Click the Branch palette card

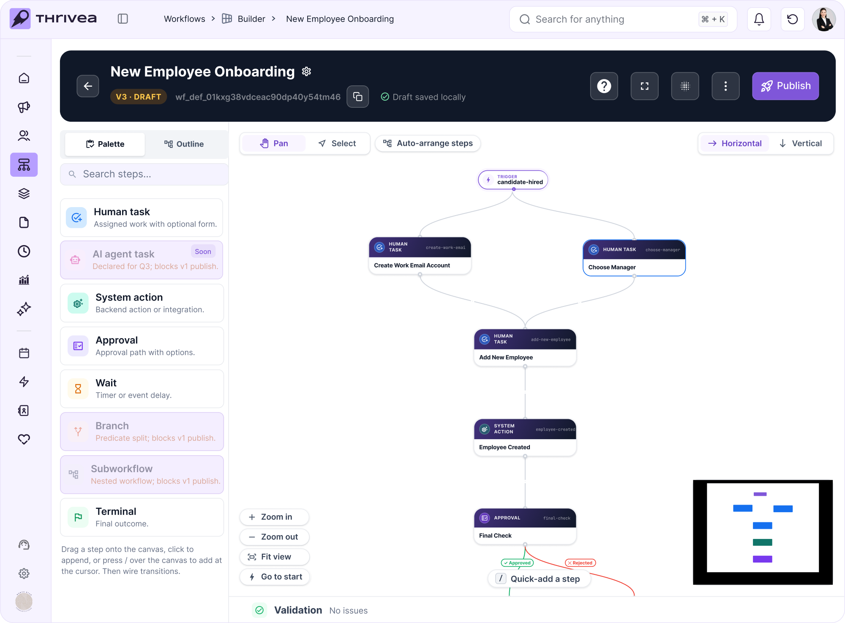(x=142, y=432)
